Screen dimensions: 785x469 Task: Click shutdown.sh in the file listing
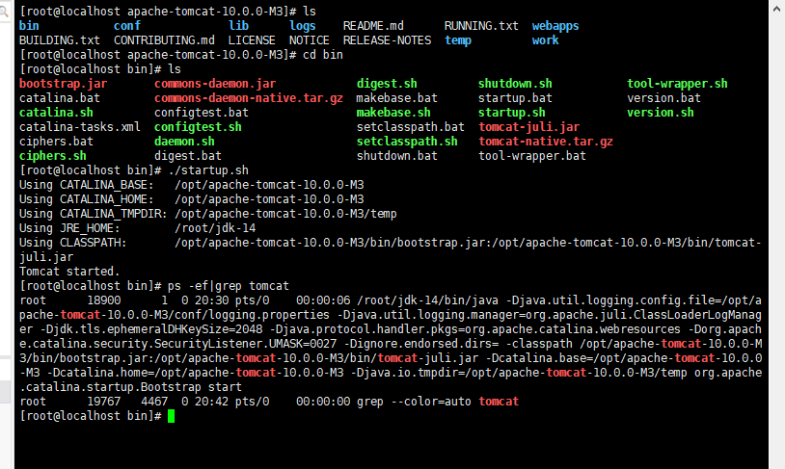point(515,84)
